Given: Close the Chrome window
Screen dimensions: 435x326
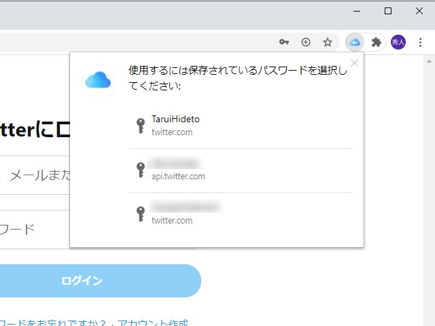Looking at the screenshot, I should 419,11.
